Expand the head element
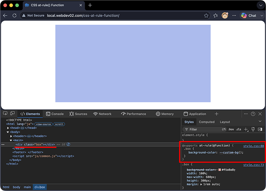Screen dimensions: 266x191 click(x=8, y=128)
